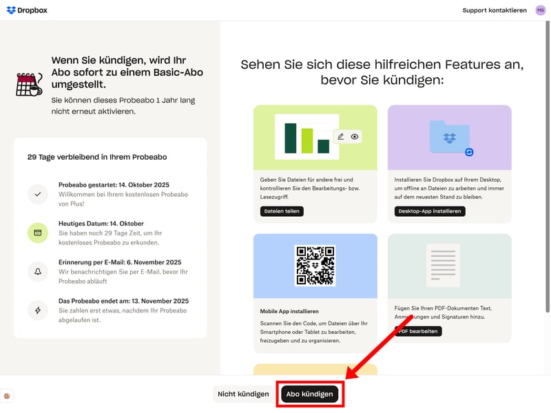Open Support kontaktieren link

(494, 10)
